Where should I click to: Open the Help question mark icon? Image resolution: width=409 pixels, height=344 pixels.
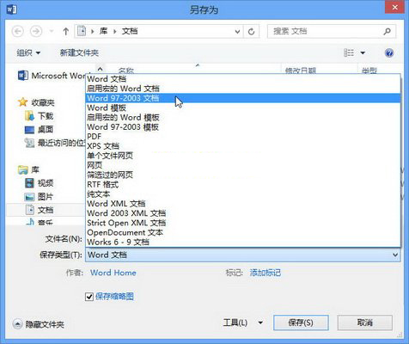coord(389,52)
